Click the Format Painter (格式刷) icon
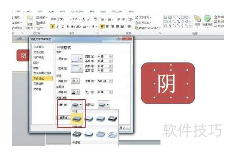This screenshot has width=236, height=157. 17,28
